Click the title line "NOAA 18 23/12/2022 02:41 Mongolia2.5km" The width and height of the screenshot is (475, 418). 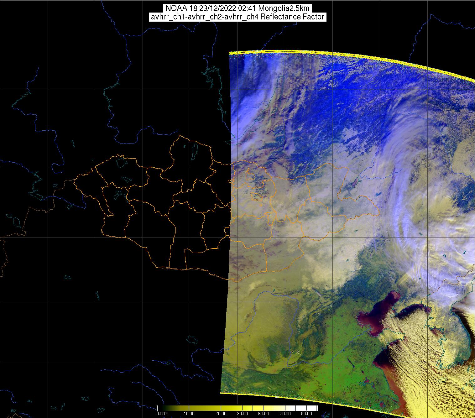tap(237, 8)
